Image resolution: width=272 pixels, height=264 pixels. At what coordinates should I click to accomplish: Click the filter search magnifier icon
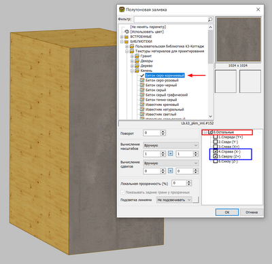click(x=210, y=20)
